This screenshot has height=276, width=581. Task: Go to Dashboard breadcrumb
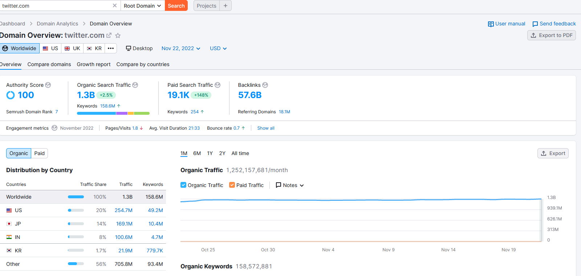coord(12,24)
